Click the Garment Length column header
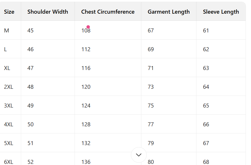 tap(168, 12)
